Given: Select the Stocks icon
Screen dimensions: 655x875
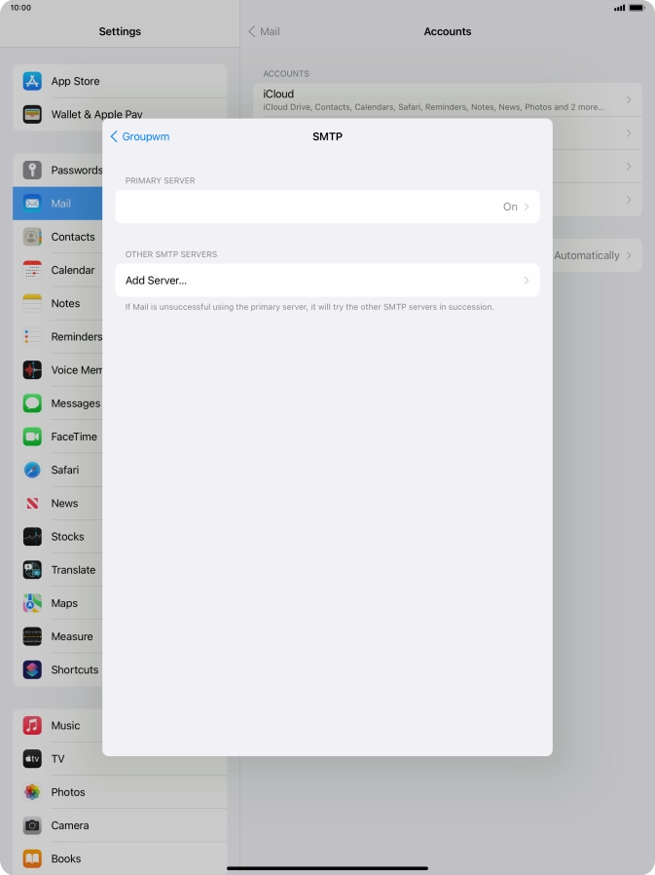Looking at the screenshot, I should click(x=32, y=537).
